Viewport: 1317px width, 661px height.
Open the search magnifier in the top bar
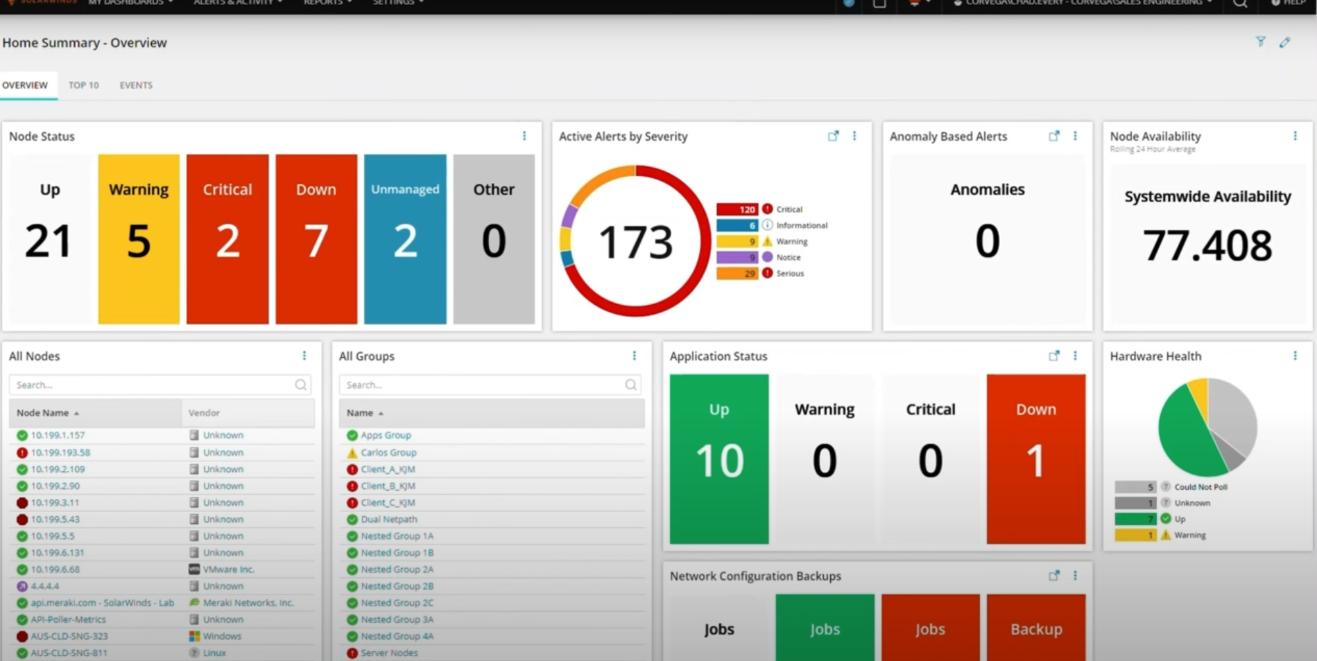pyautogui.click(x=1239, y=3)
